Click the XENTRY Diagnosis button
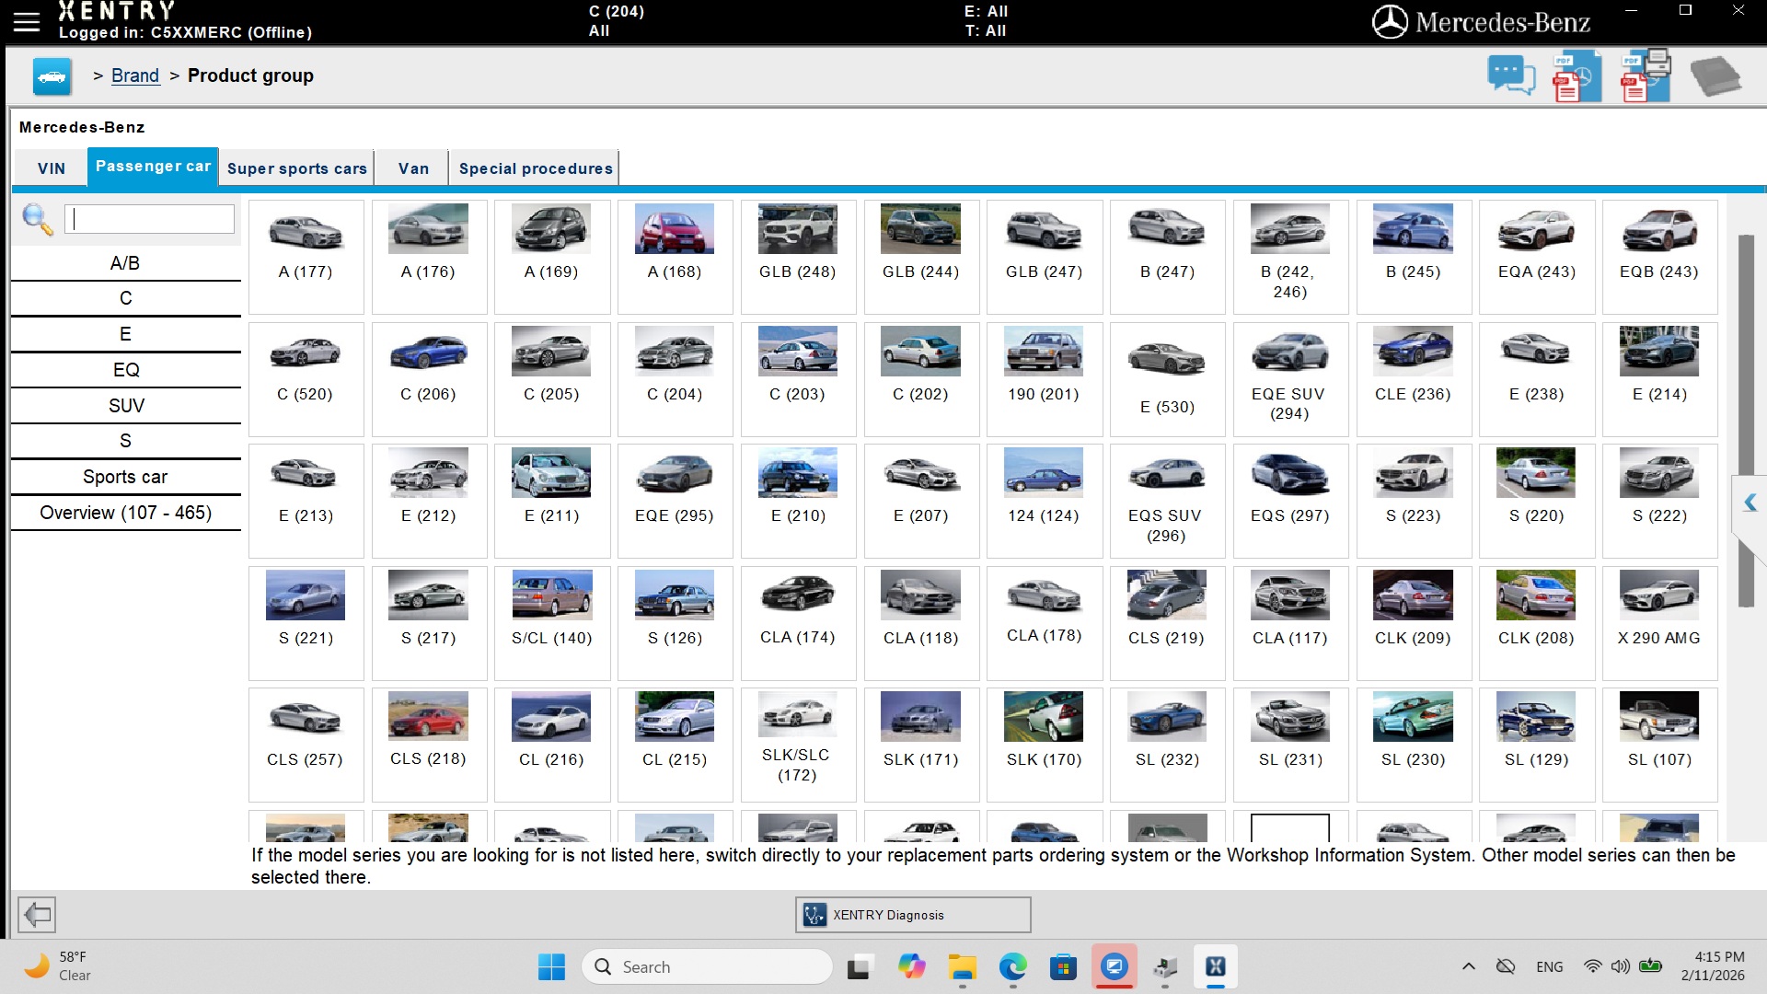 point(913,915)
